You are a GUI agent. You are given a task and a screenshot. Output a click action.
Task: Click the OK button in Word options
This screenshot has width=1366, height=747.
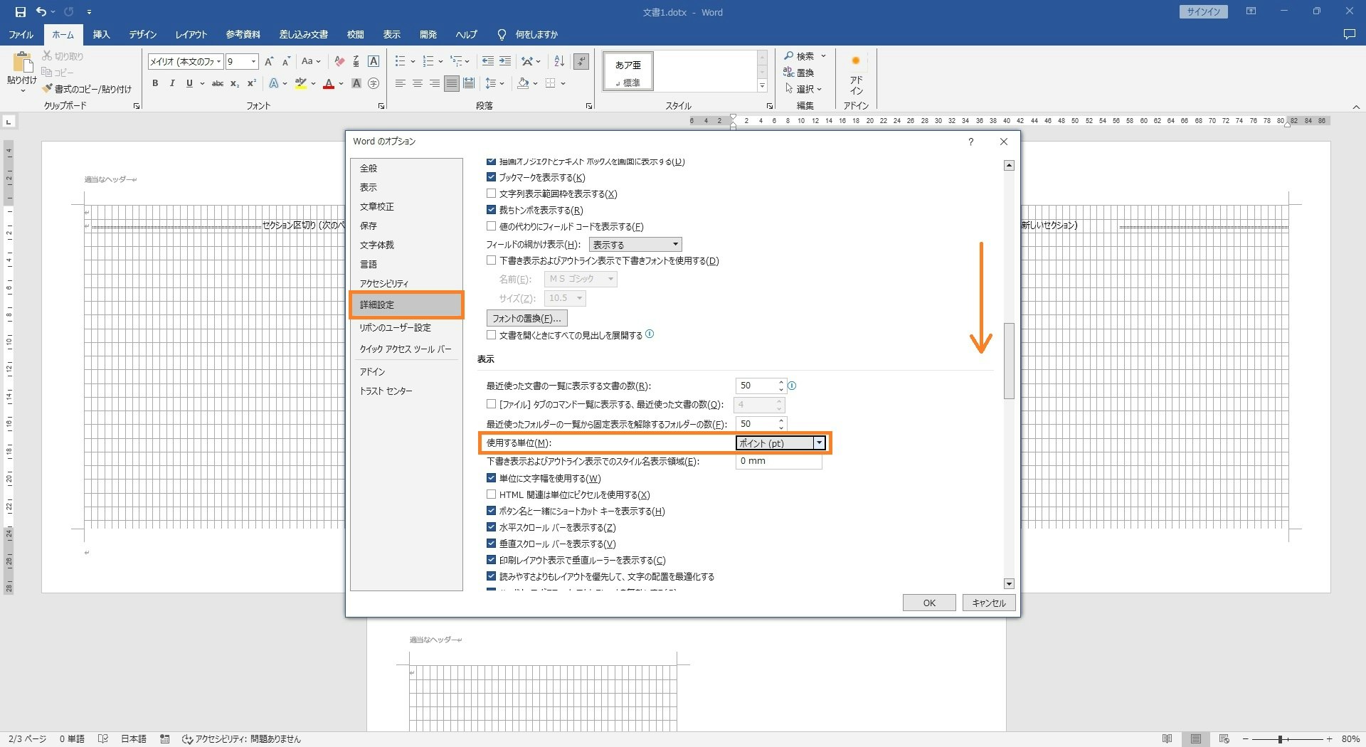tap(929, 603)
